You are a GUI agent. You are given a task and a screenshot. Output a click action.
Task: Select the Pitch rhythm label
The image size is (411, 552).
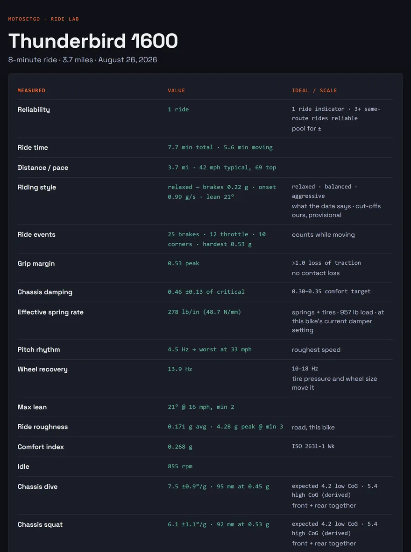[39, 349]
